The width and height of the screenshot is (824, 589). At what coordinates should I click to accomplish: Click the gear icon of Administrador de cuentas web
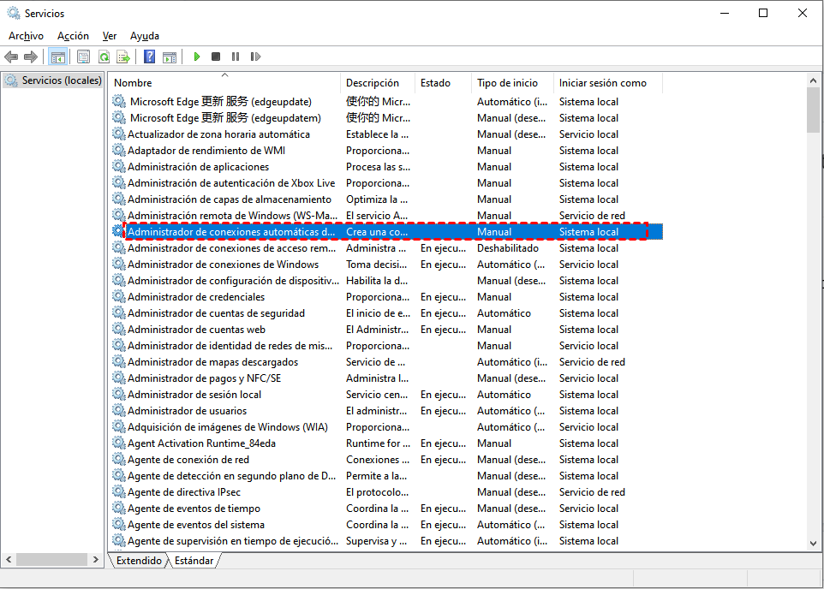click(x=119, y=329)
